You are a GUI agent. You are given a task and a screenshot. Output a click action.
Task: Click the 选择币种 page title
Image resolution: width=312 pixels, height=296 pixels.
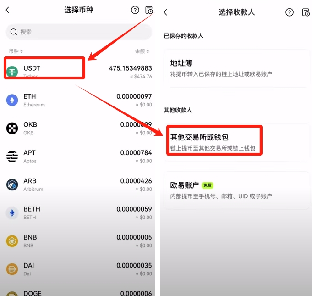point(79,10)
